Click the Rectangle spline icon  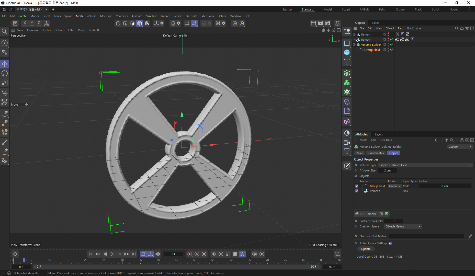[347, 43]
